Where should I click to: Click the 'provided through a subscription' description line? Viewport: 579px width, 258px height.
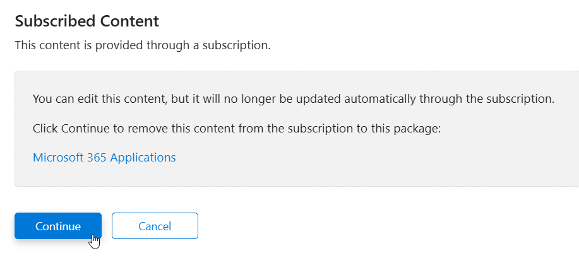click(x=143, y=46)
